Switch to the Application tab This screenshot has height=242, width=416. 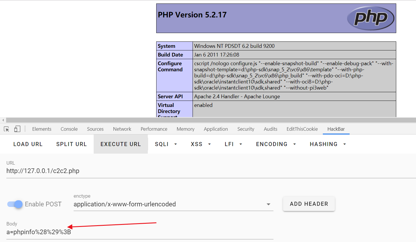point(216,129)
